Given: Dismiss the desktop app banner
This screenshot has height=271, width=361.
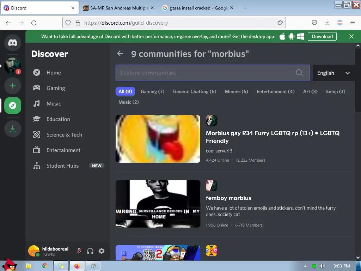Looking at the screenshot, I should 351,36.
